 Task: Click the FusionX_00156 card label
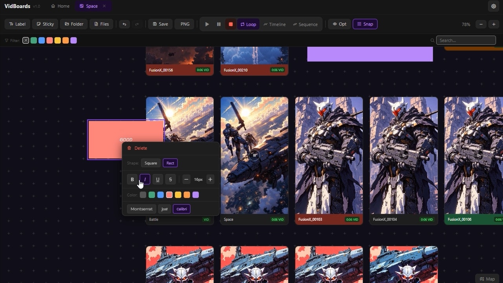pos(161,70)
